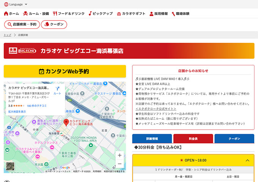
Task: Open 180件のクチコミ reviews link
Action: 37,106
